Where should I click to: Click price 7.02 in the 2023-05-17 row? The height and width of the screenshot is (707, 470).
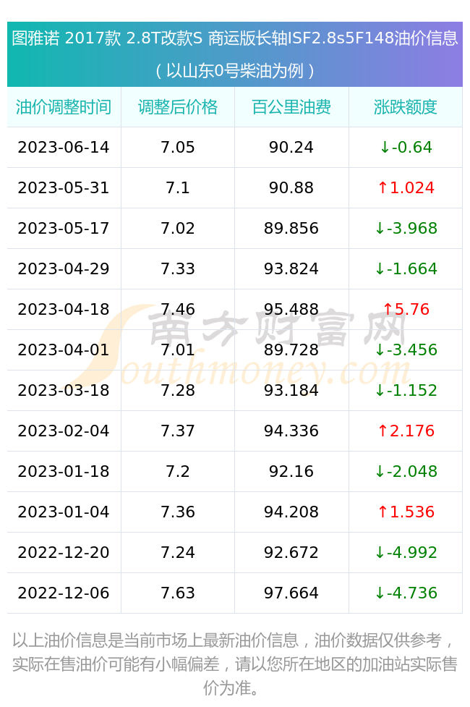[178, 229]
